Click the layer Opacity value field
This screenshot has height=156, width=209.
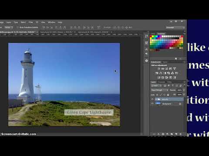[x=179, y=90]
